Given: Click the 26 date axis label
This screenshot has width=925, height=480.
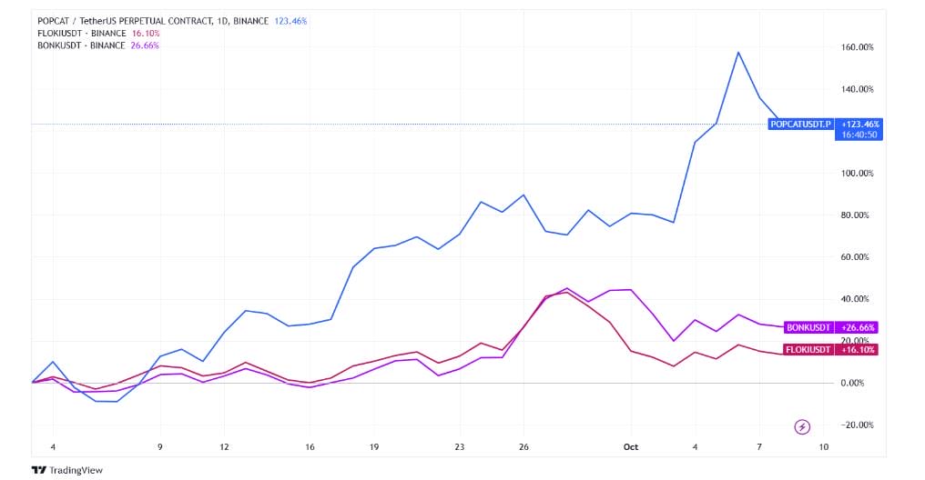Looking at the screenshot, I should [523, 447].
